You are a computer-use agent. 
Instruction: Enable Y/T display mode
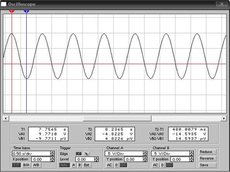(16, 165)
